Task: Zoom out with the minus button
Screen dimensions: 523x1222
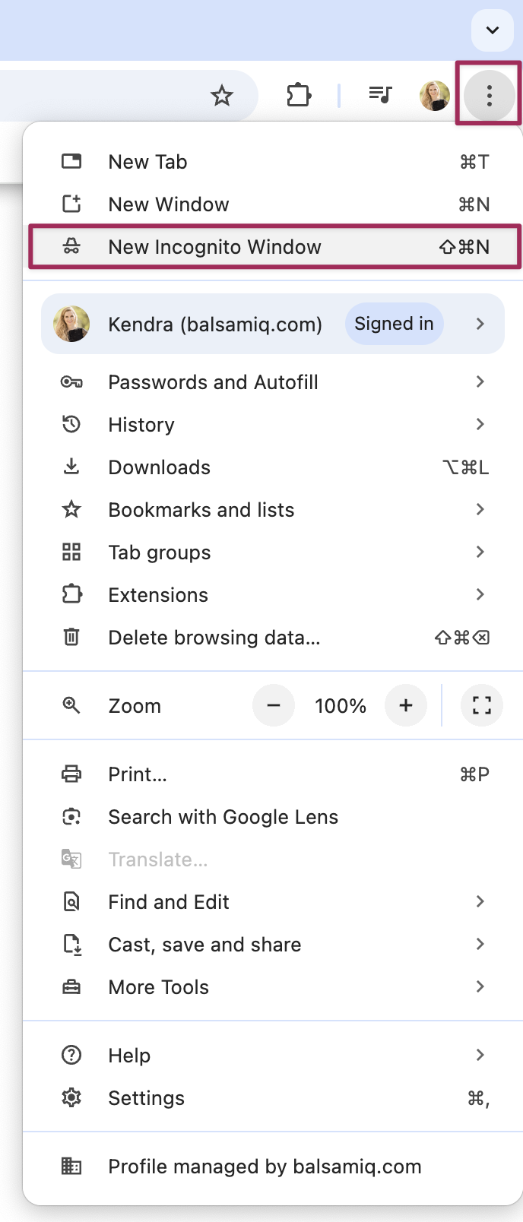Action: [x=274, y=706]
